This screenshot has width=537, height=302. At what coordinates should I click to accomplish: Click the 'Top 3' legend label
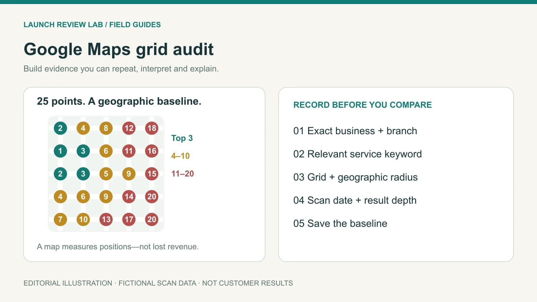click(182, 138)
